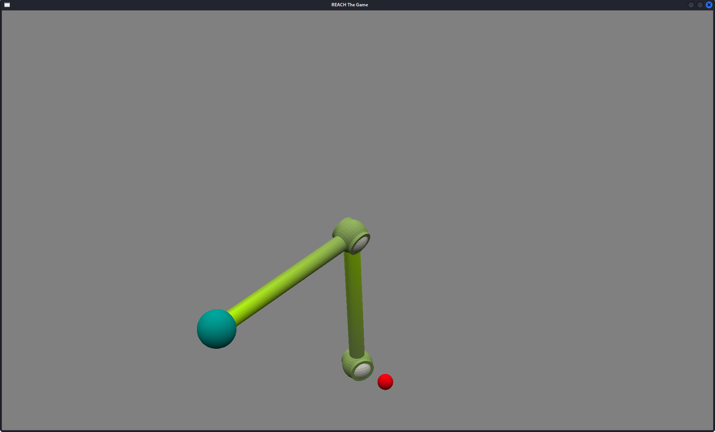
Task: Click the white cap on upper joint
Action: pos(360,244)
